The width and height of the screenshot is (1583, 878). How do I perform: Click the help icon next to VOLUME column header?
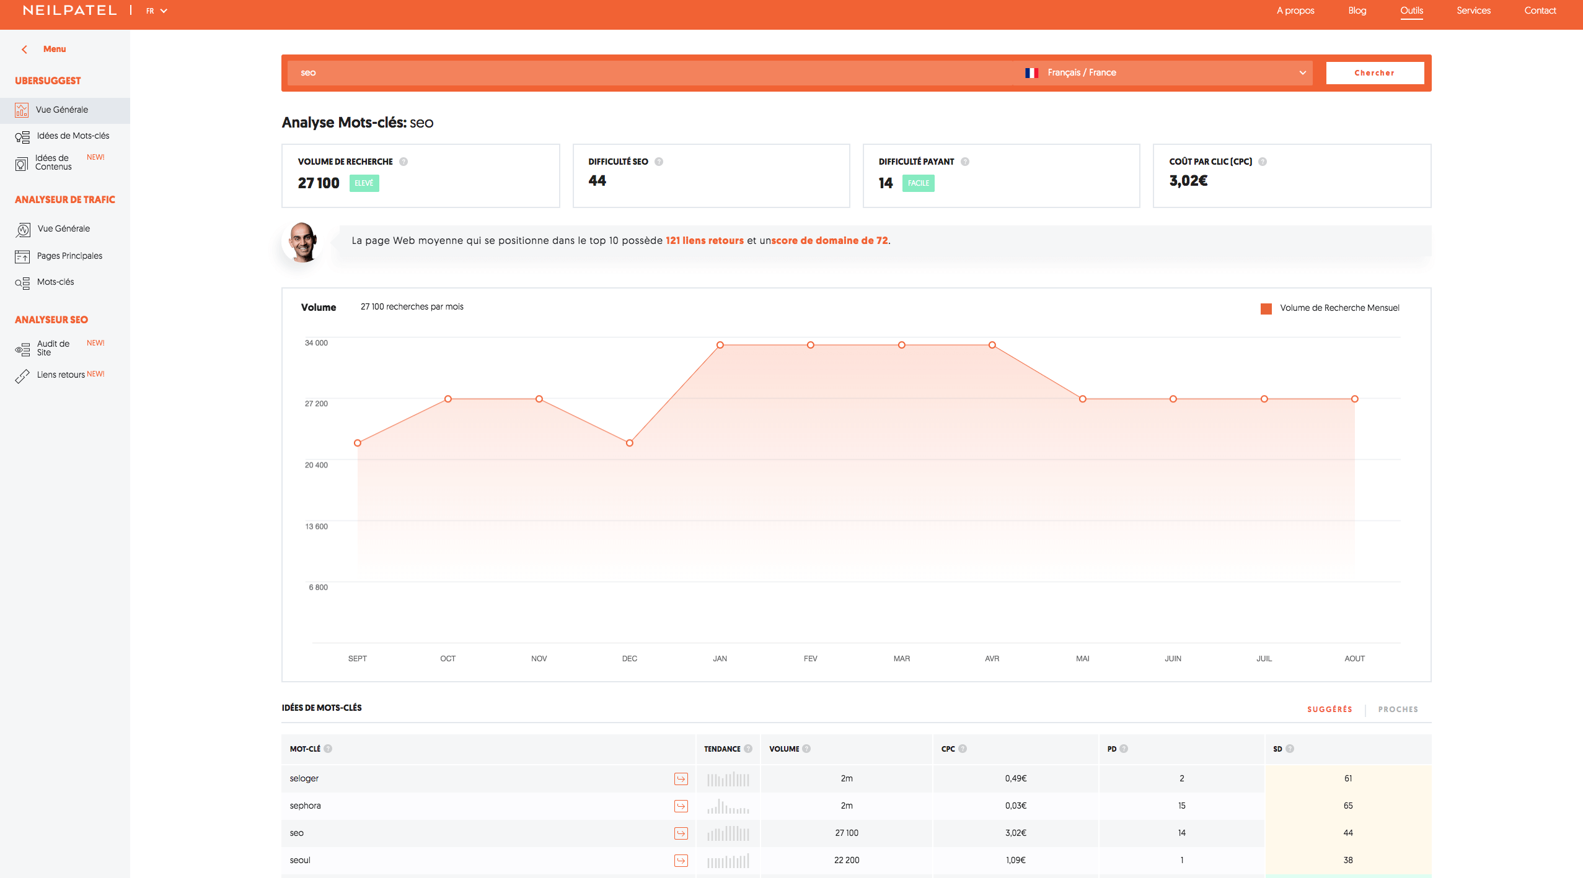[806, 749]
